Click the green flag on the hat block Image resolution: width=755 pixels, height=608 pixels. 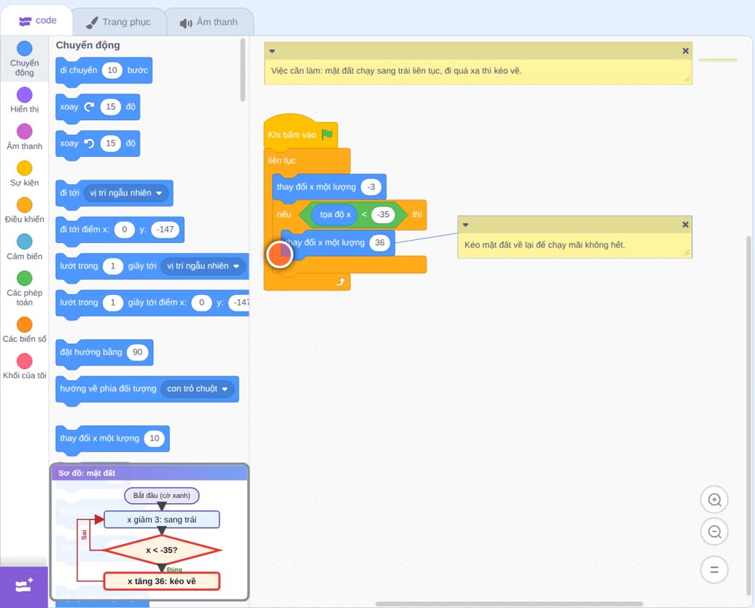327,134
